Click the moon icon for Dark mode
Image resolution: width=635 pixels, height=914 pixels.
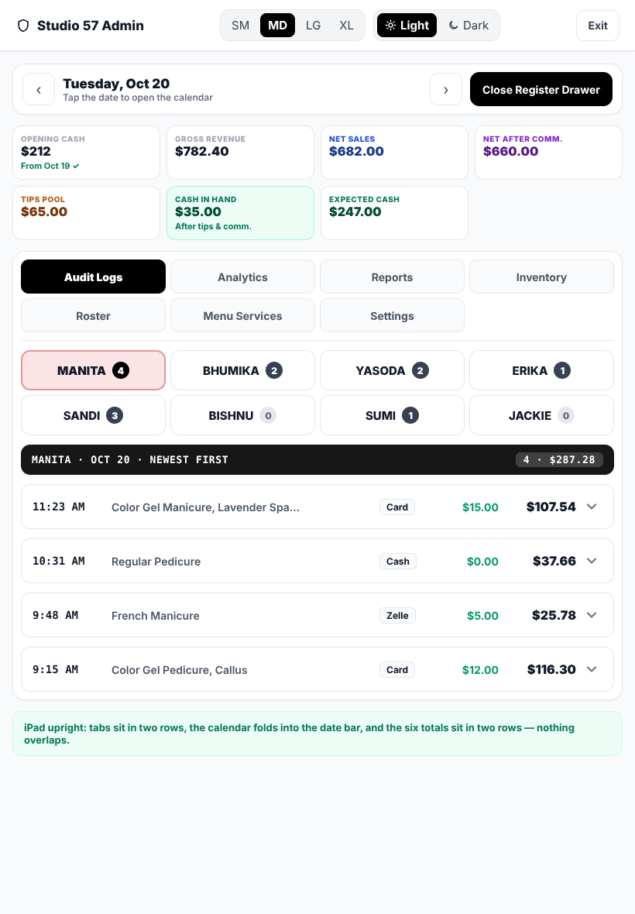point(453,26)
